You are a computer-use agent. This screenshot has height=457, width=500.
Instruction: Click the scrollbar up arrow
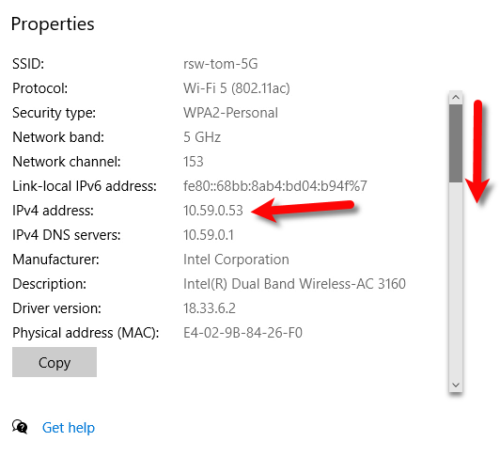pyautogui.click(x=456, y=98)
